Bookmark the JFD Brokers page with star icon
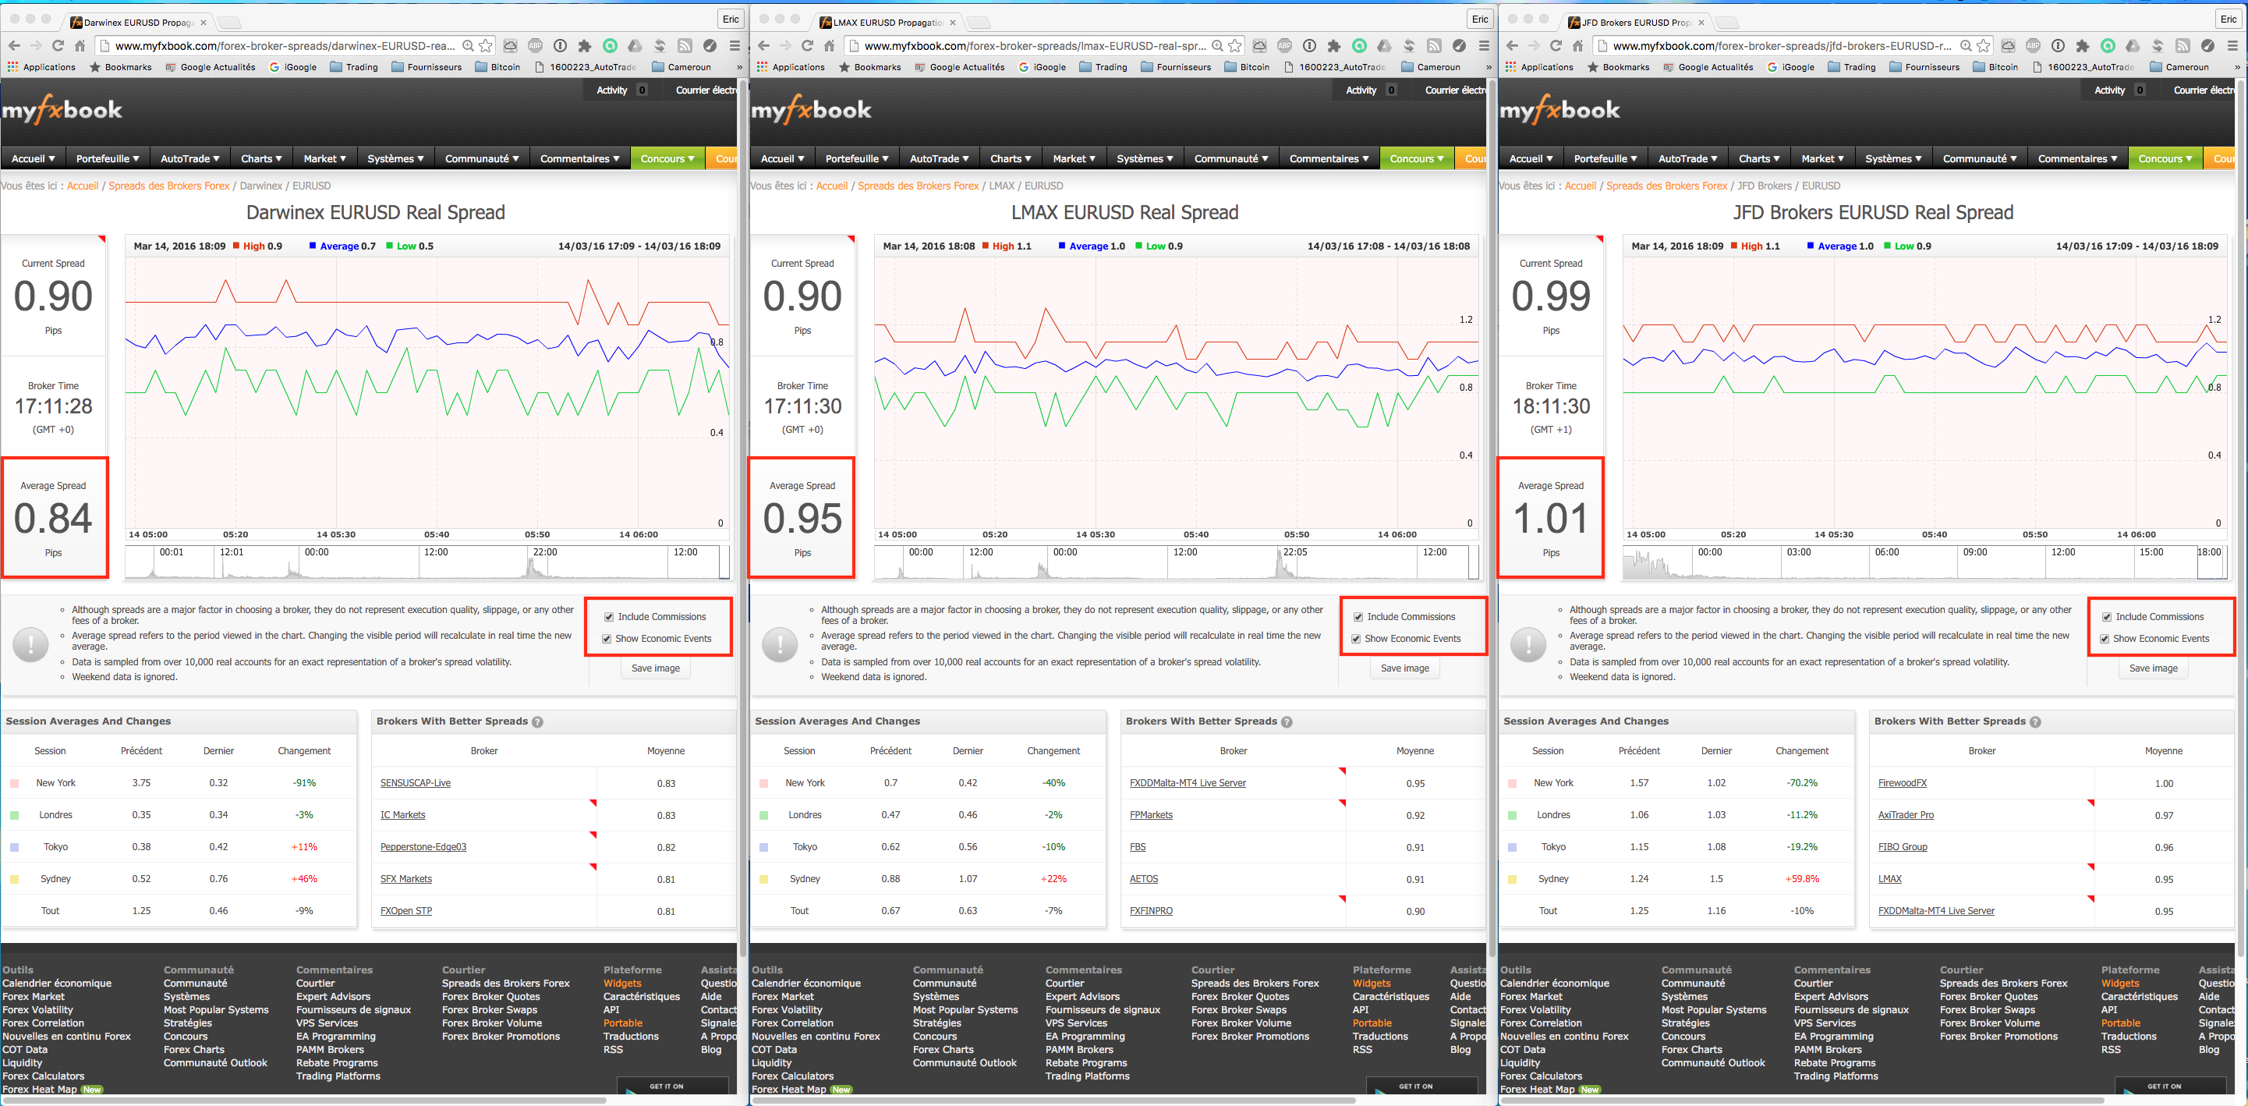 [x=1984, y=45]
